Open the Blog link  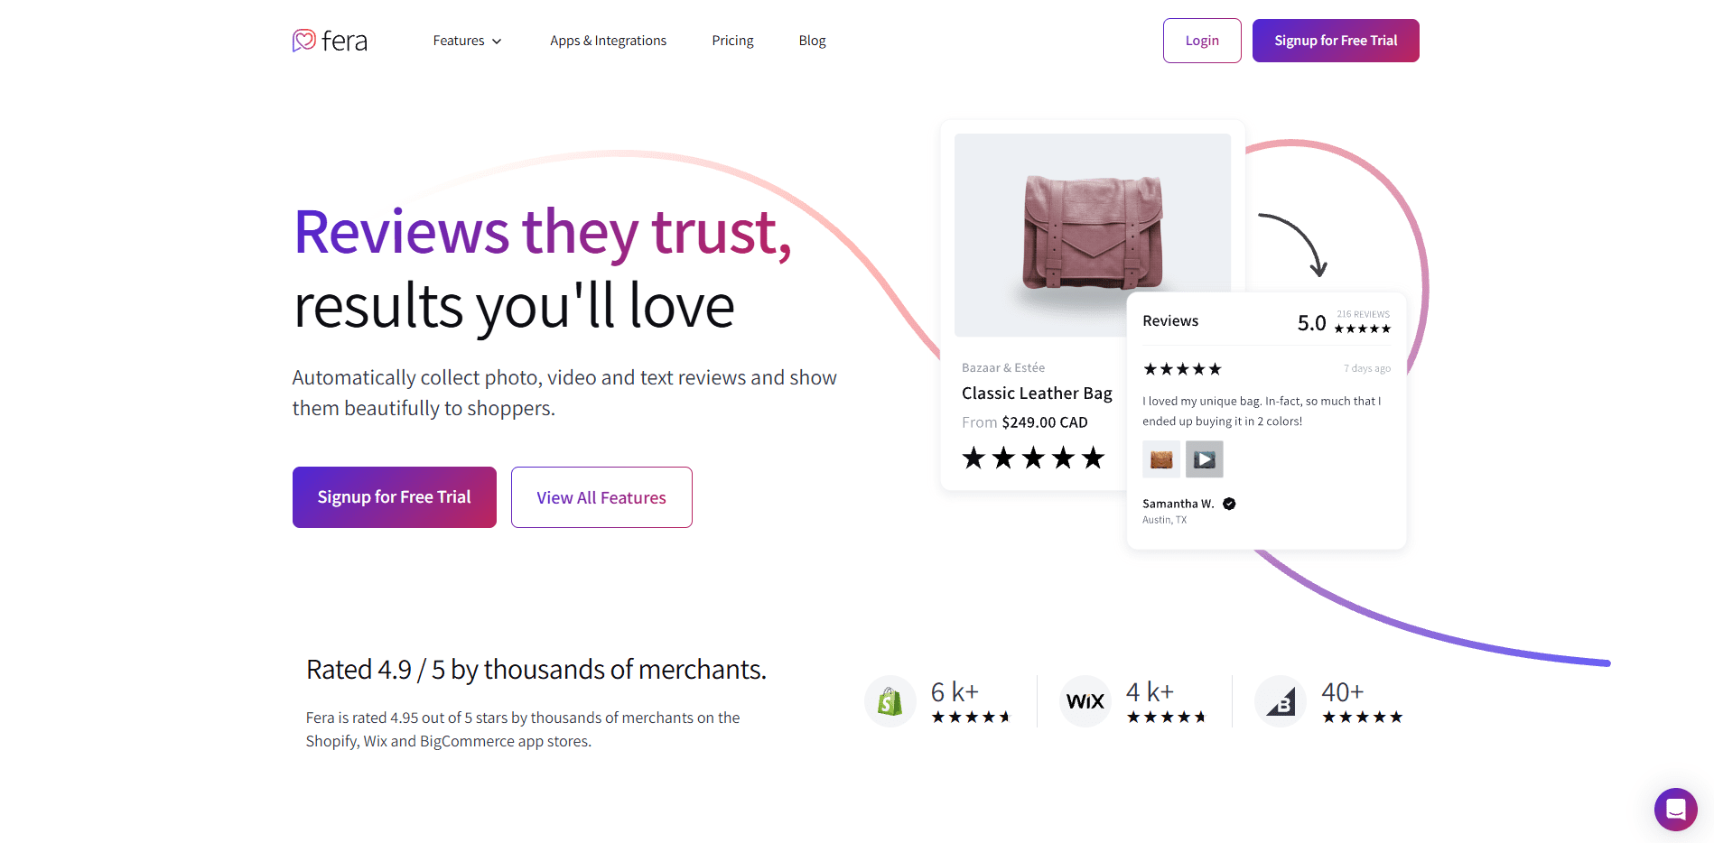coord(812,41)
